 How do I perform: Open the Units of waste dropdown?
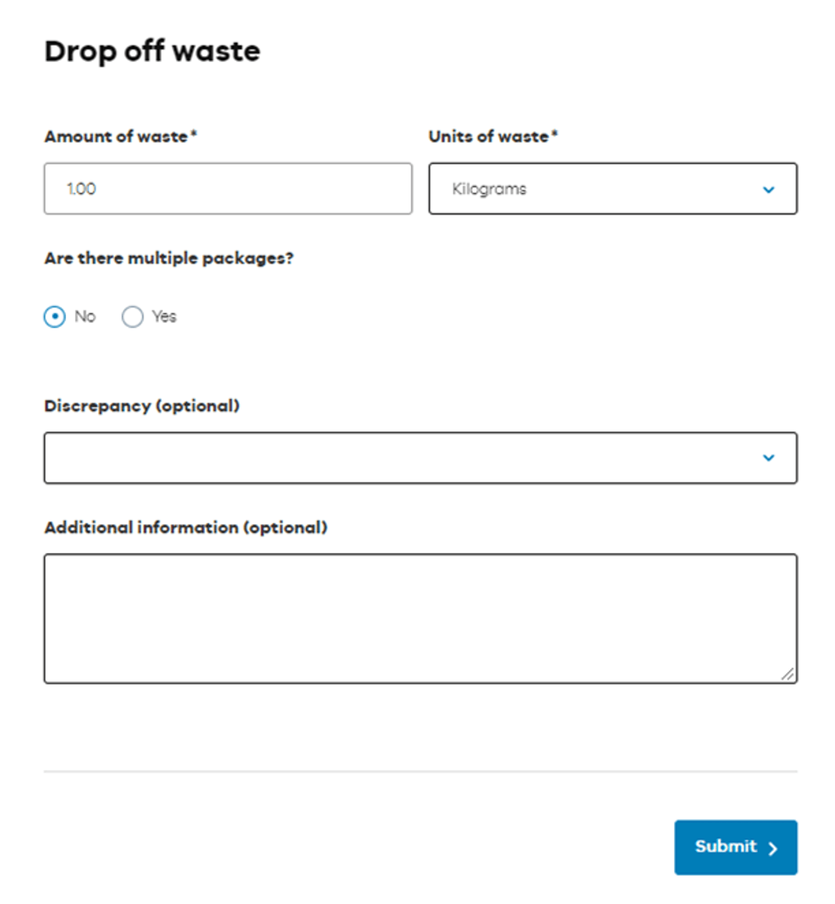613,189
